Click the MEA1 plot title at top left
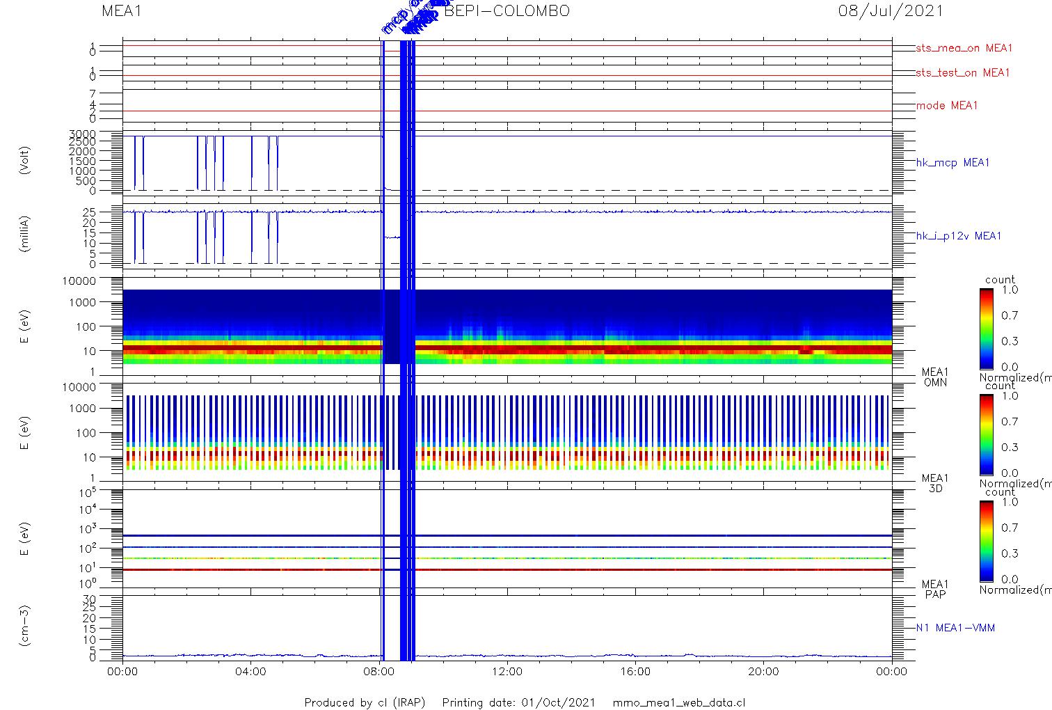The width and height of the screenshot is (1052, 710). [122, 11]
